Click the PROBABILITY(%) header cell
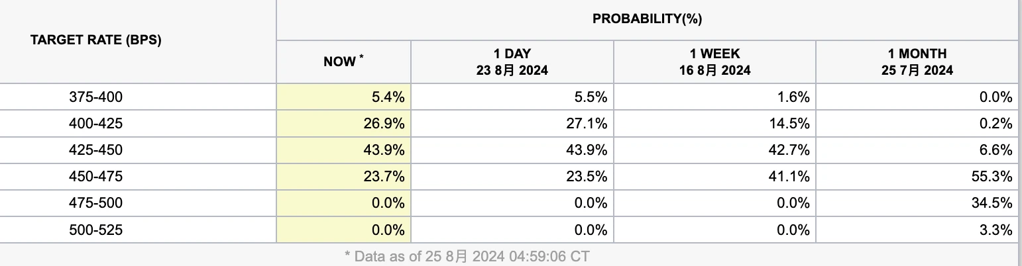1022x266 pixels. pos(647,19)
